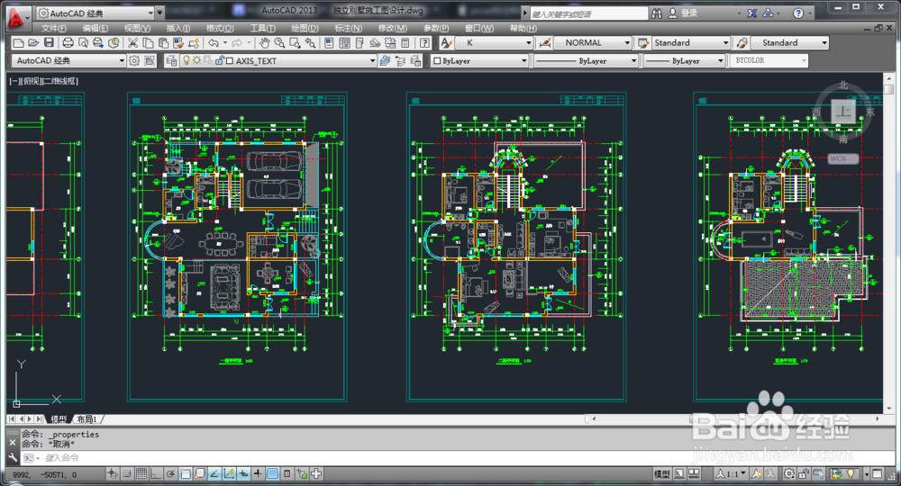The height and width of the screenshot is (486, 901).
Task: Switch to the 布局1 layout tab
Action: (86, 419)
